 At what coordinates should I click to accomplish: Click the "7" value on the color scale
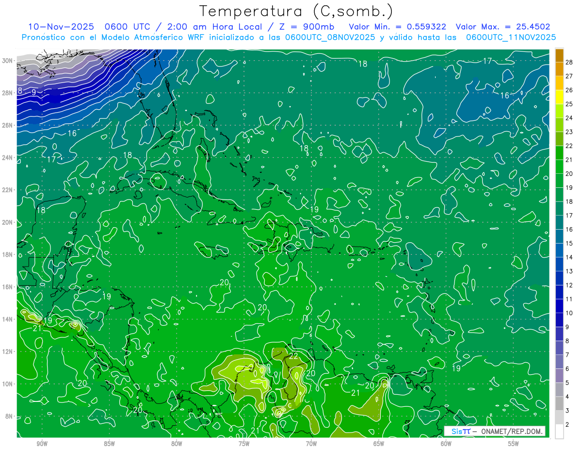[x=567, y=355]
